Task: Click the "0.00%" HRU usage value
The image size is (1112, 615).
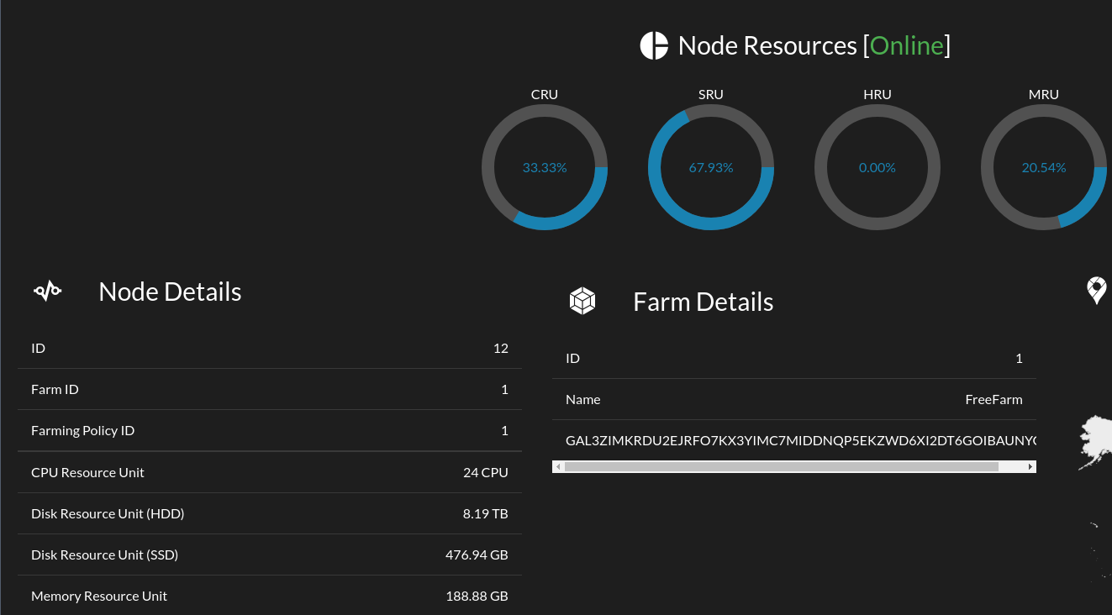Action: click(877, 168)
